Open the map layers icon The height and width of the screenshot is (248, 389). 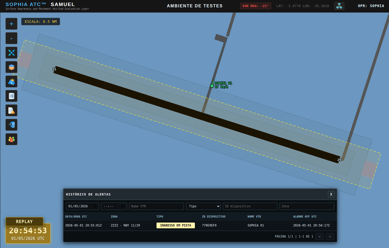[11, 67]
